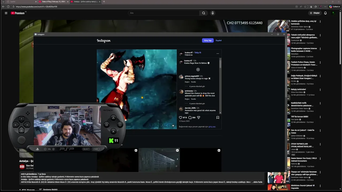Click the browser address bar URL

36,6
